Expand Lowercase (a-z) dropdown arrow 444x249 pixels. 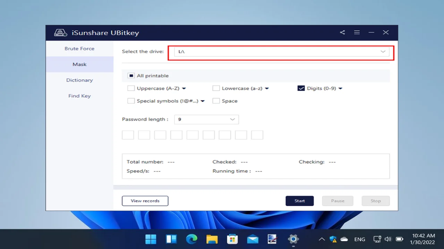(267, 89)
